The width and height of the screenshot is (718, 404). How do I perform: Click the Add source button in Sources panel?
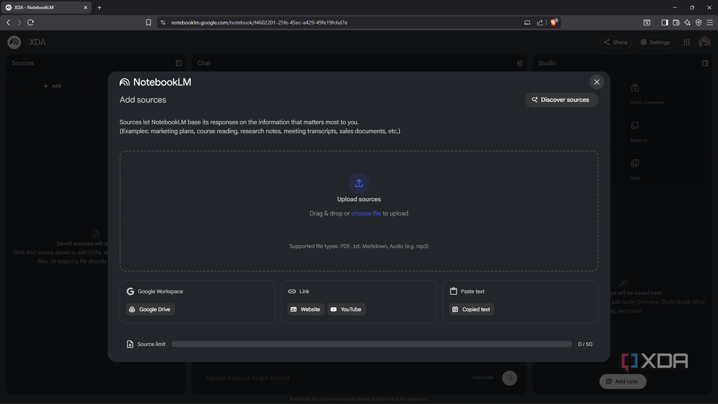(x=52, y=86)
